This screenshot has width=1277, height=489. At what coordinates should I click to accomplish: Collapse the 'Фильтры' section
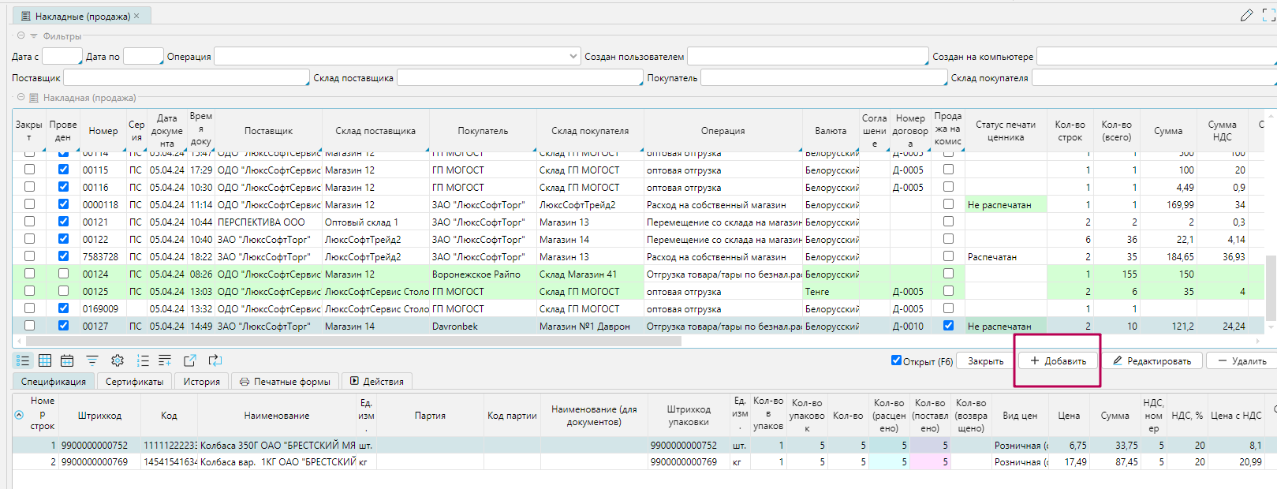pyautogui.click(x=21, y=36)
